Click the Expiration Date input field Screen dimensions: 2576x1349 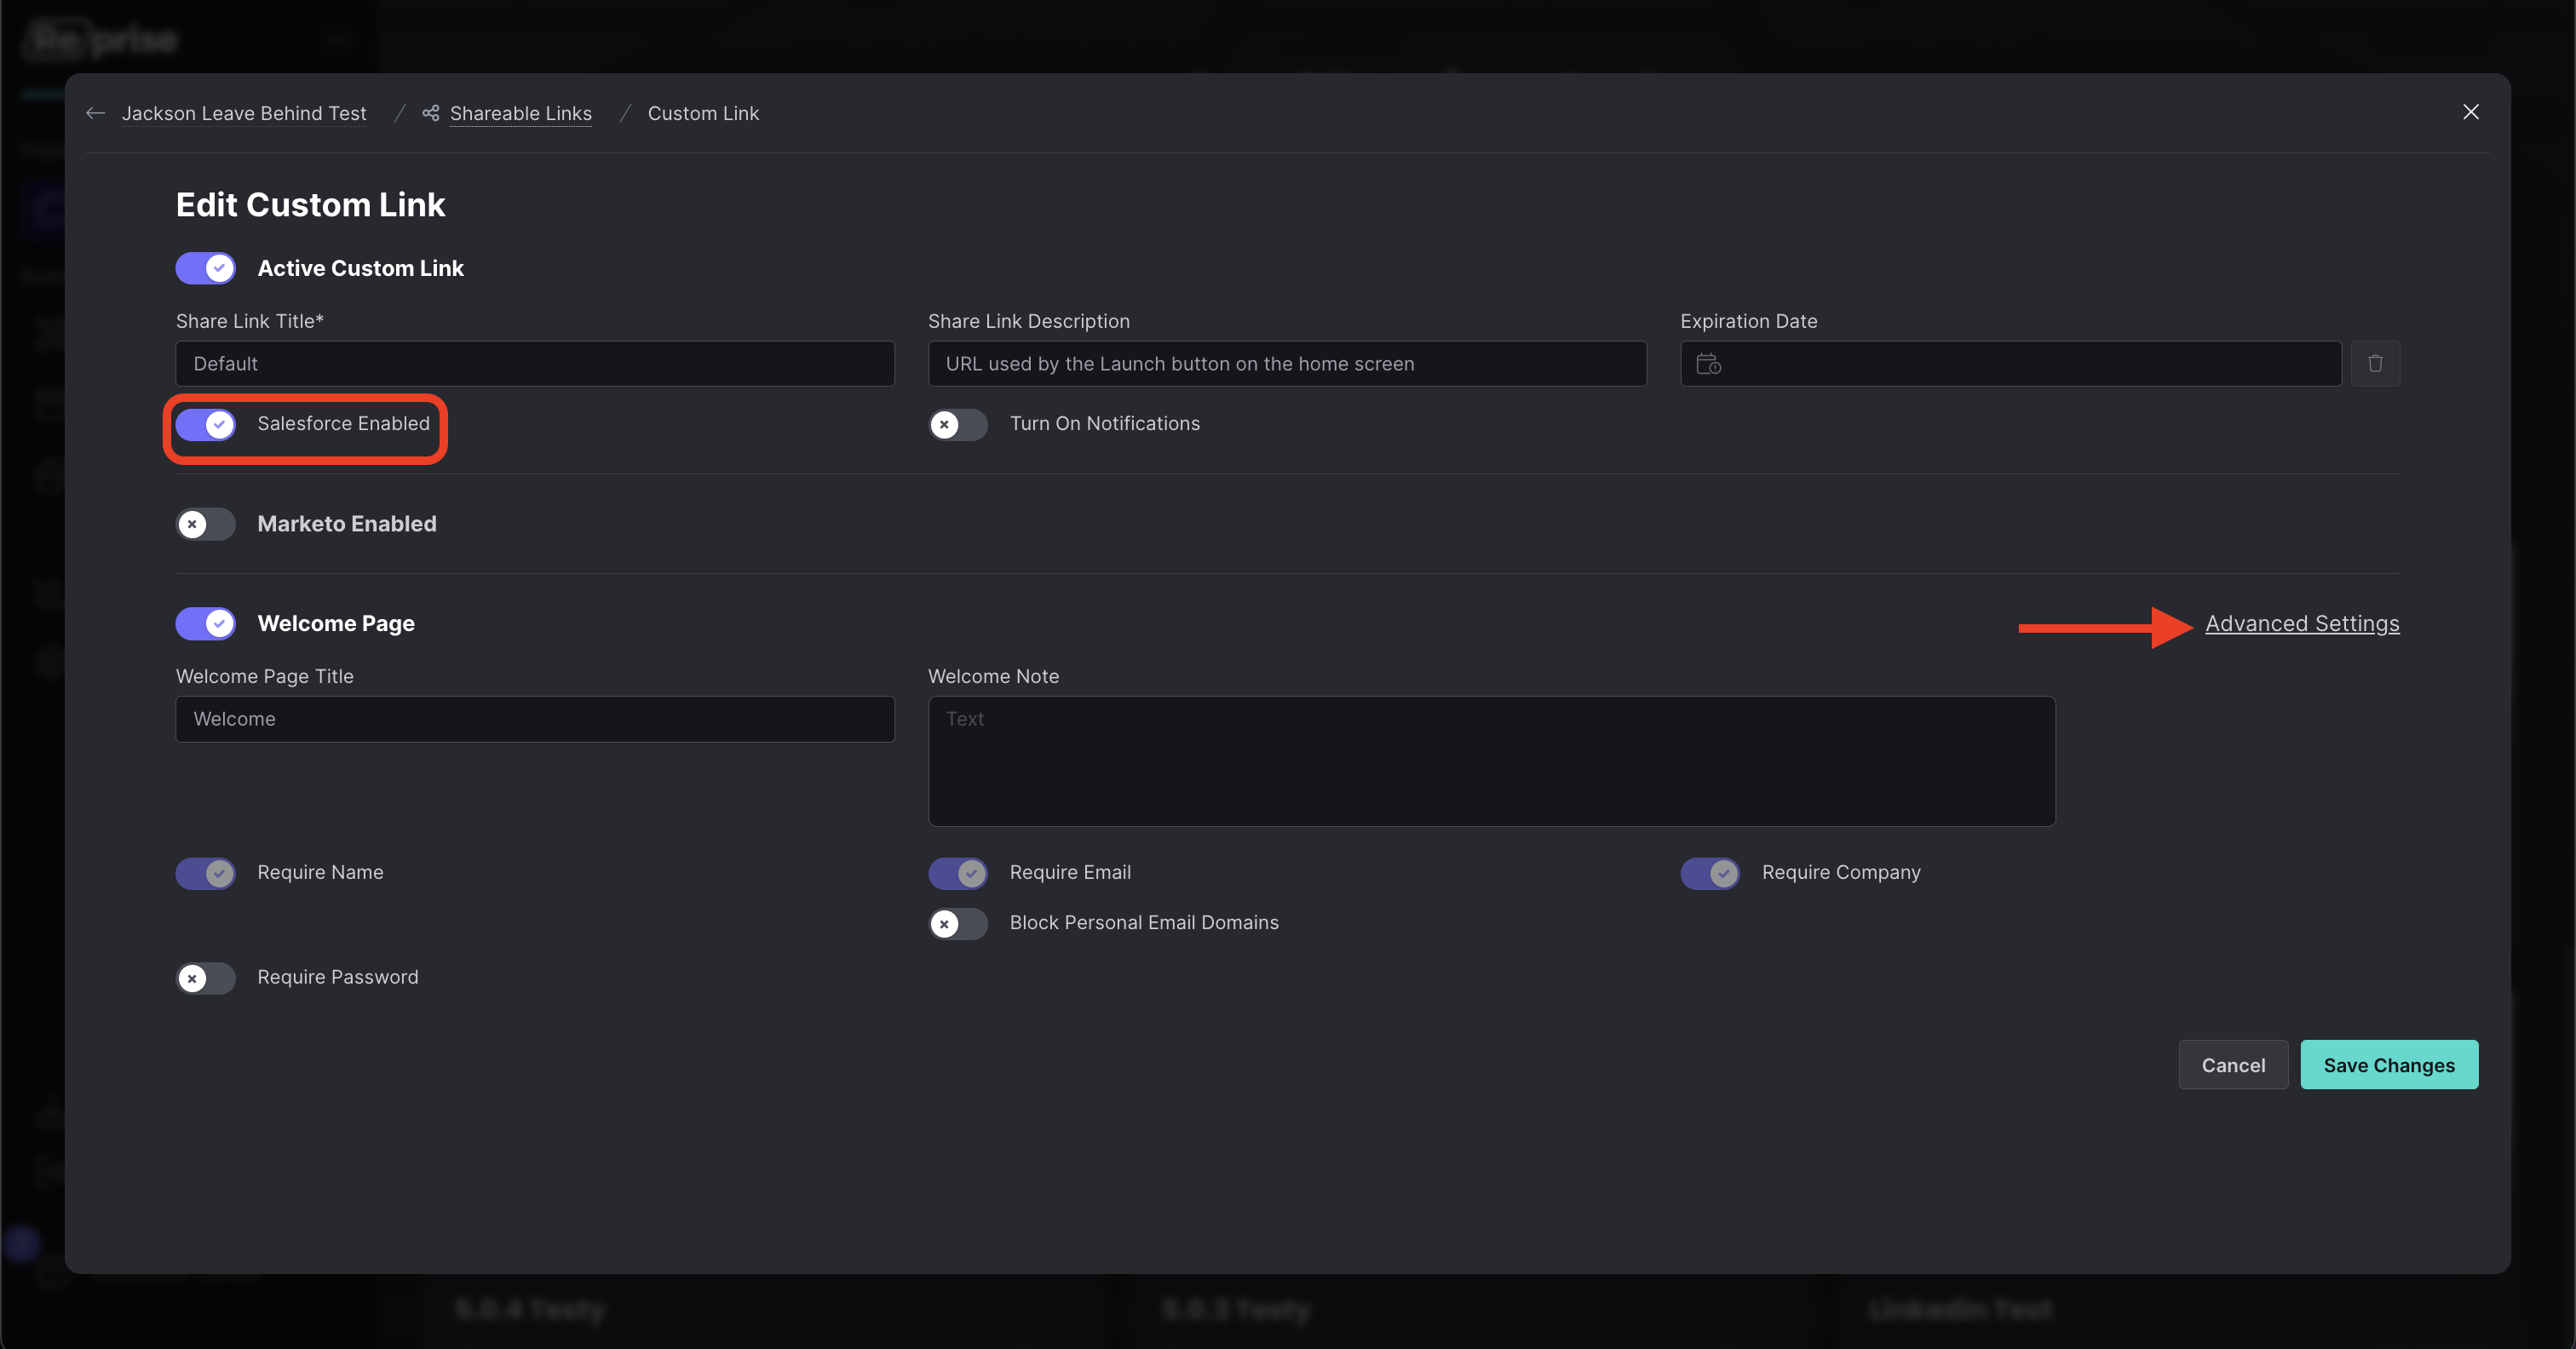[2011, 363]
